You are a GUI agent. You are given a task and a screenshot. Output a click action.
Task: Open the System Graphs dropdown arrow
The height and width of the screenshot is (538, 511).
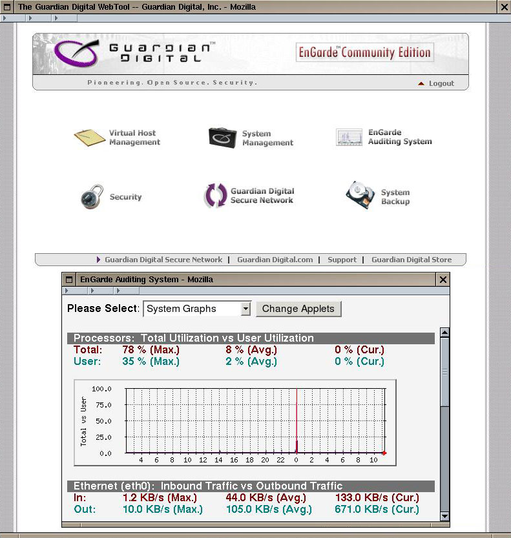(245, 309)
